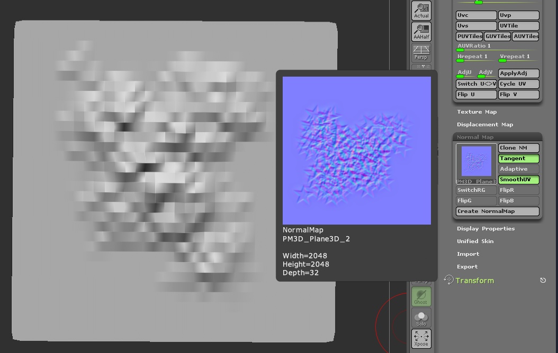
Task: Open the Transform palette label
Action: 475,281
